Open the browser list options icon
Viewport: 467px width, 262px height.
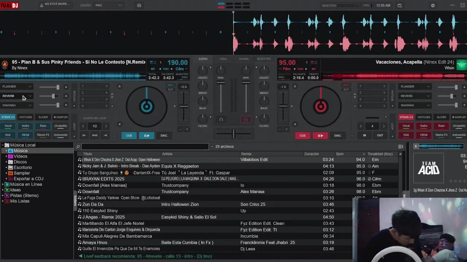[401, 147]
